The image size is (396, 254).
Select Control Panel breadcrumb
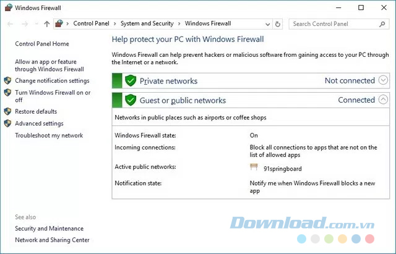[x=91, y=23]
